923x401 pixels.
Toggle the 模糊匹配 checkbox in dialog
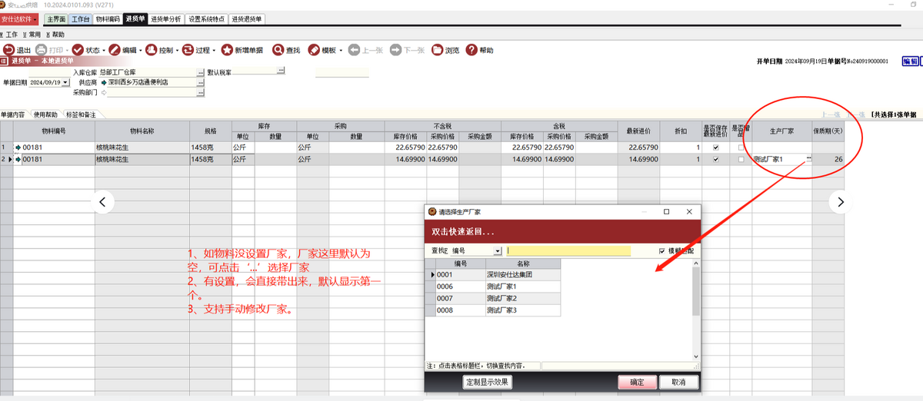point(662,250)
